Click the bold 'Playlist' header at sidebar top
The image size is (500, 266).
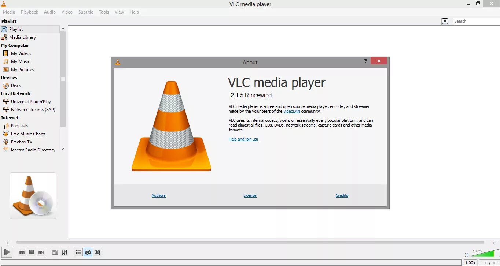9,21
